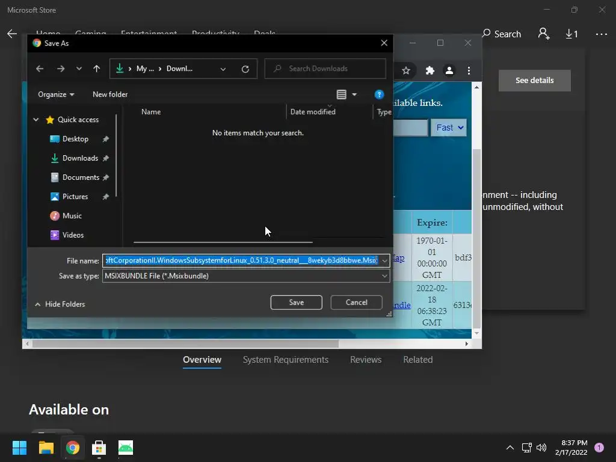Viewport: 616px width, 462px height.
Task: Cancel the Save As dialog
Action: (356, 302)
